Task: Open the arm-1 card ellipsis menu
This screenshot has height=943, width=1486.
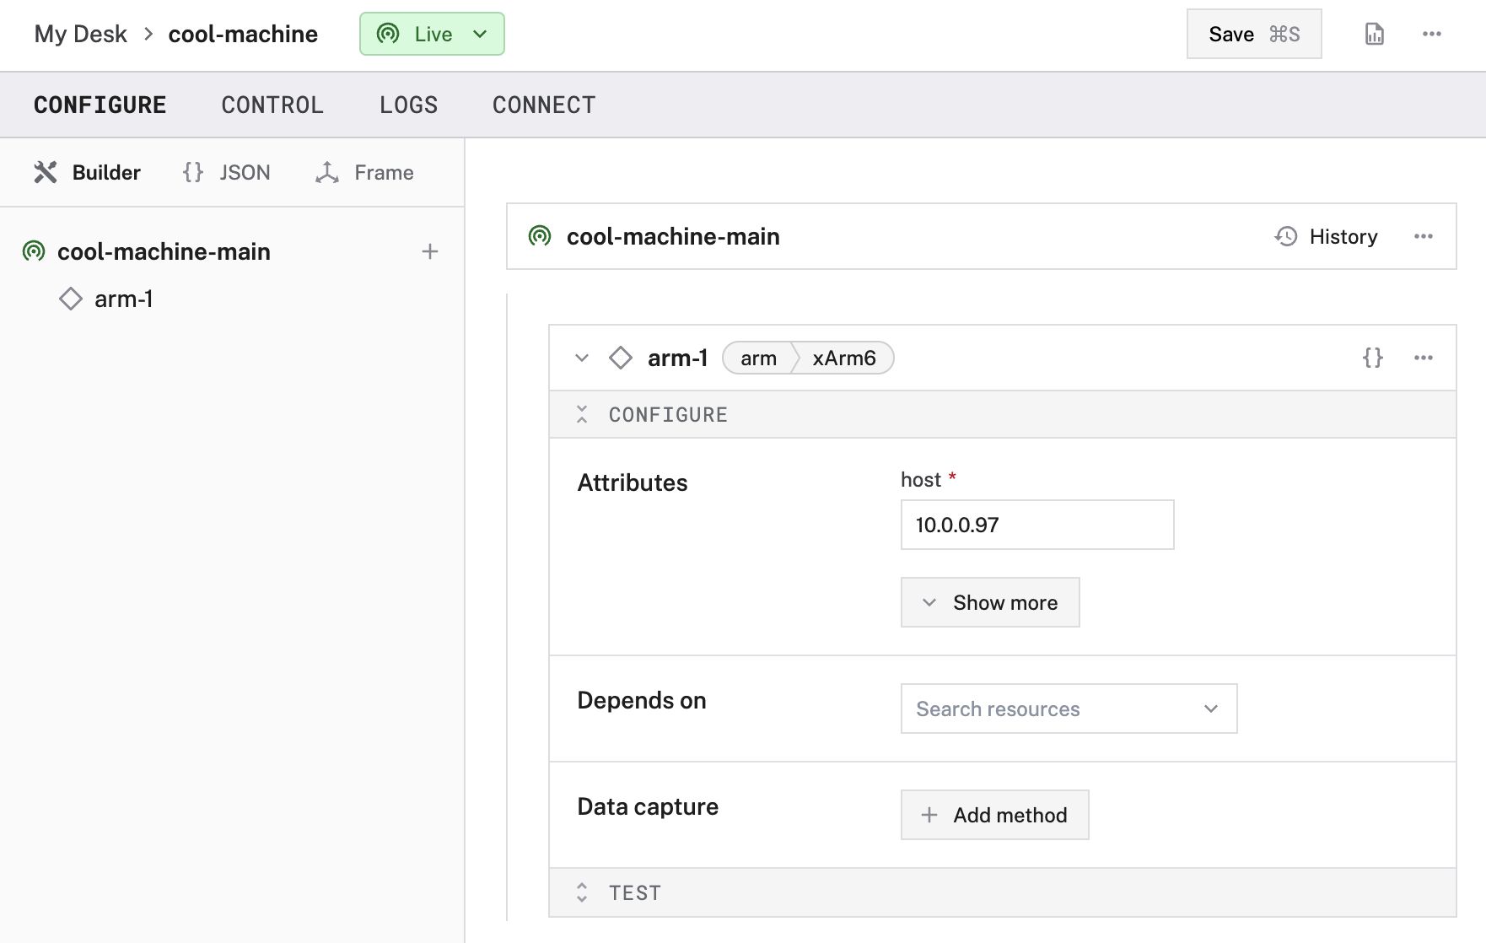Action: (x=1423, y=358)
